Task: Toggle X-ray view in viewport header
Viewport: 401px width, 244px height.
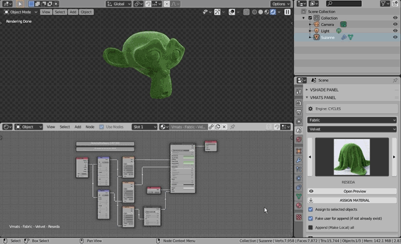Action: [246, 12]
